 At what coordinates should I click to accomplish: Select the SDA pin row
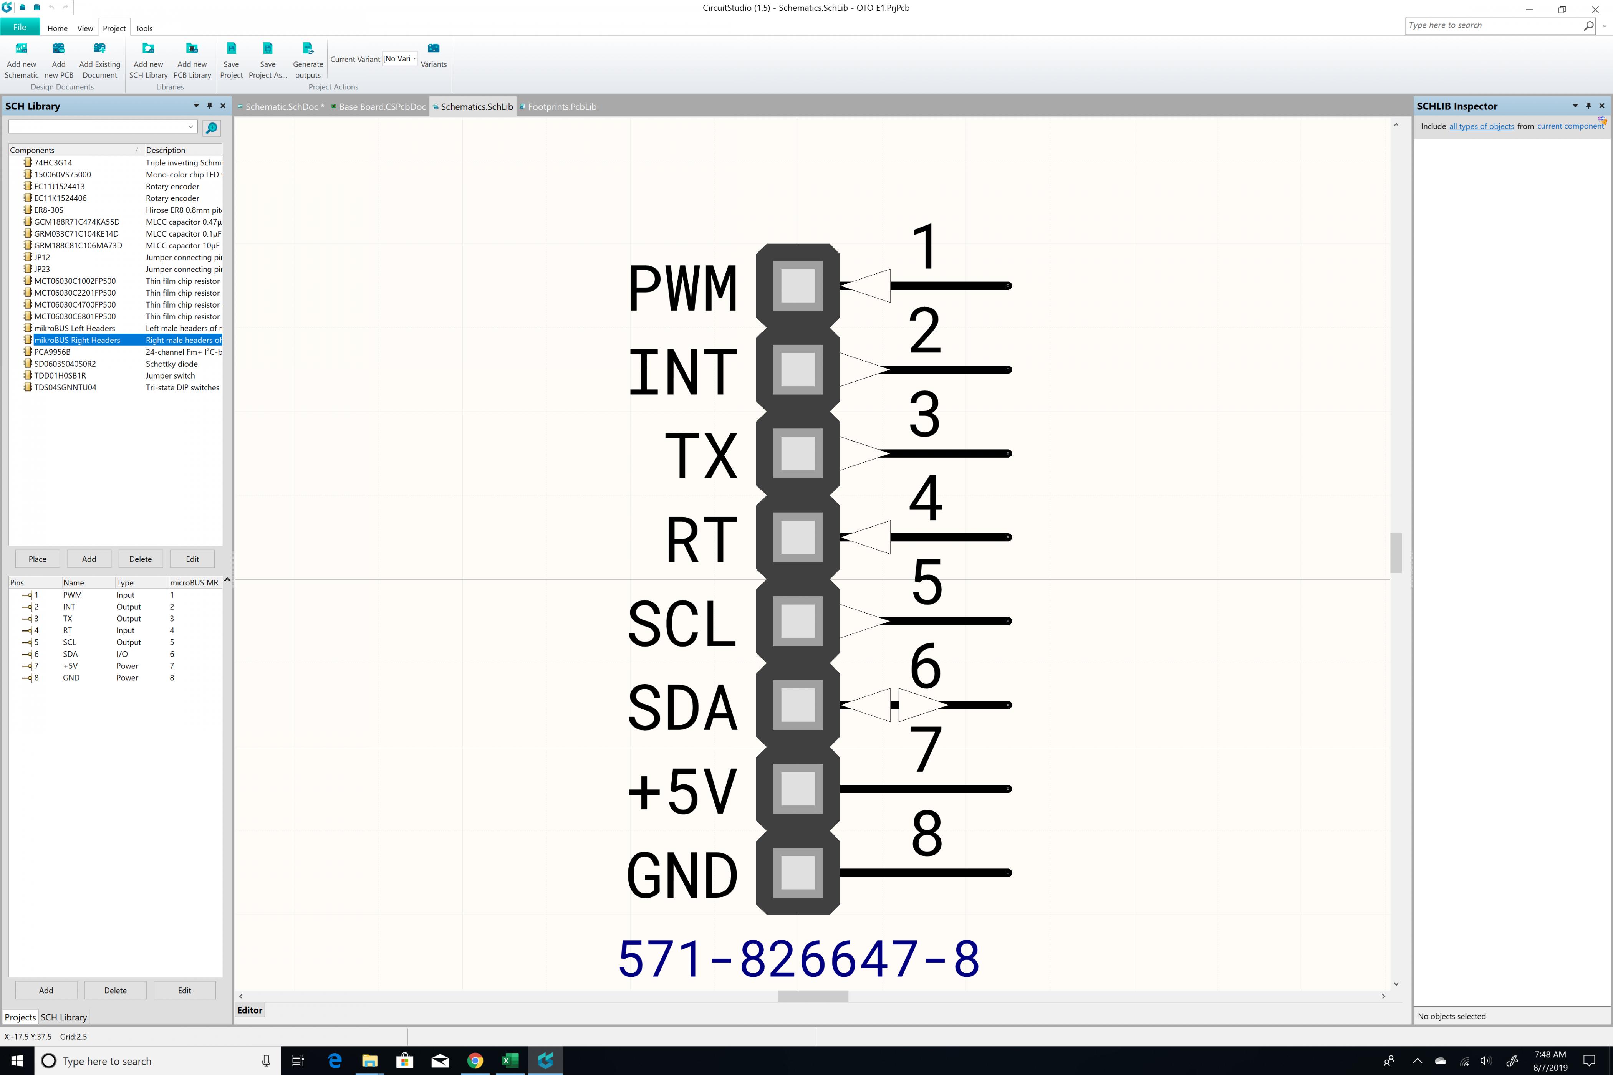pos(115,654)
